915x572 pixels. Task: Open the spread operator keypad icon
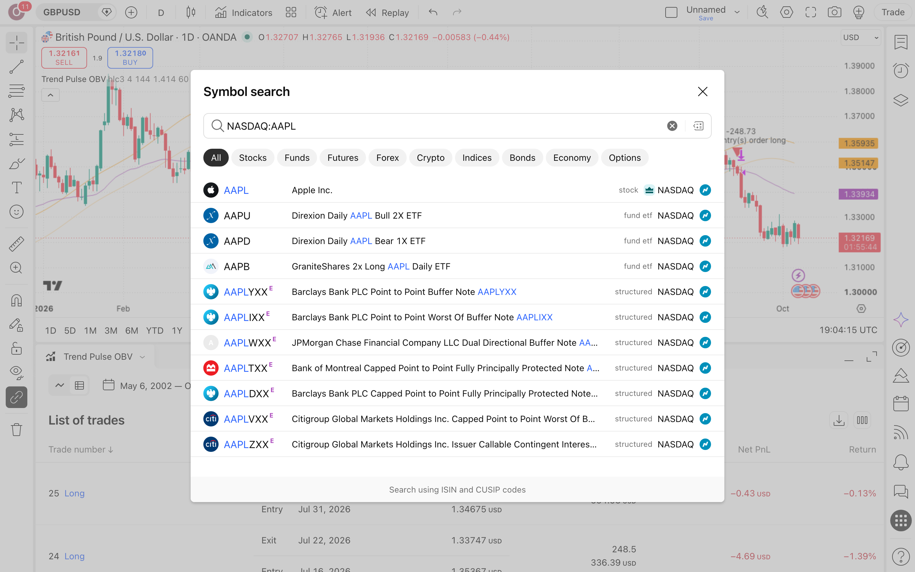pos(698,126)
